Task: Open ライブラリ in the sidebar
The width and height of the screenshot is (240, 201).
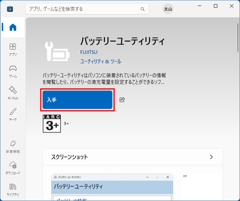Action: [13, 190]
